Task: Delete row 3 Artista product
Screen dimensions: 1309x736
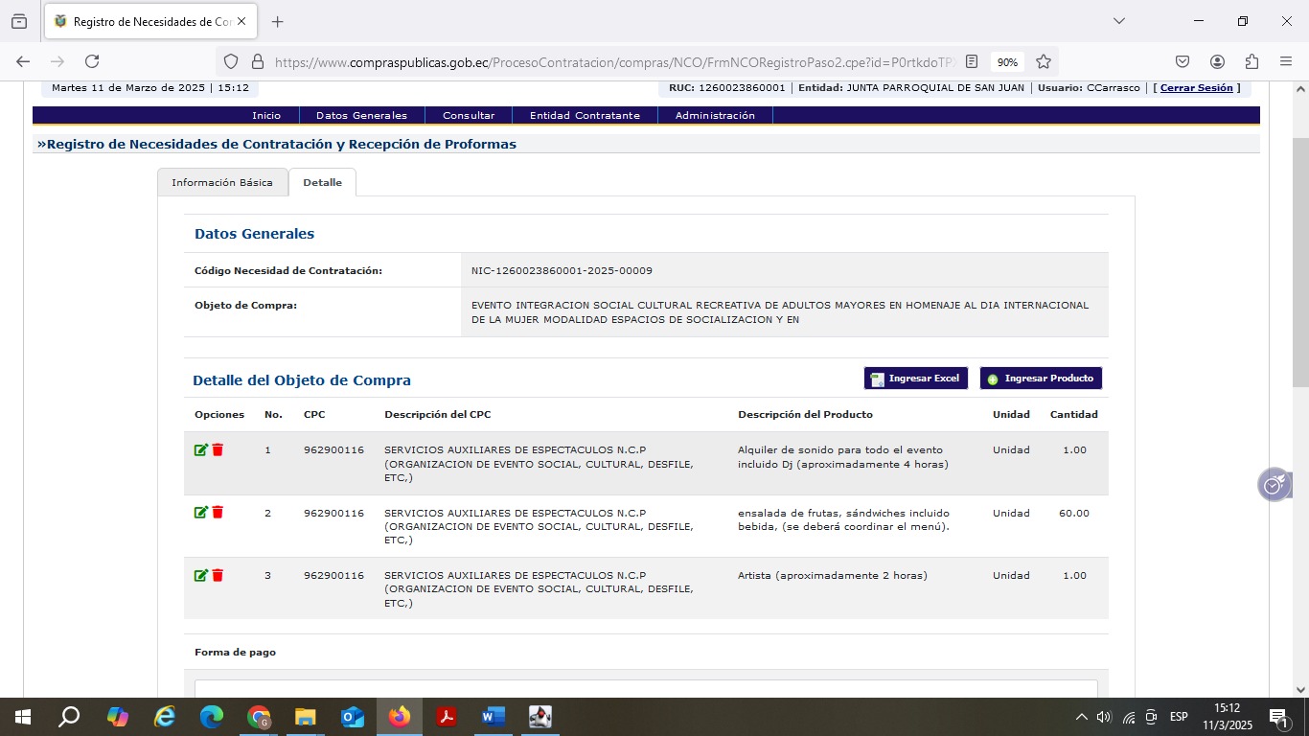Action: click(x=218, y=576)
